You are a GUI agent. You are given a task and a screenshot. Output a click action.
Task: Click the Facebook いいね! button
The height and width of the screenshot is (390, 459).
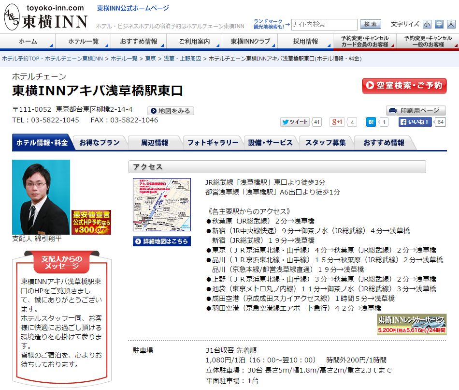click(x=415, y=122)
